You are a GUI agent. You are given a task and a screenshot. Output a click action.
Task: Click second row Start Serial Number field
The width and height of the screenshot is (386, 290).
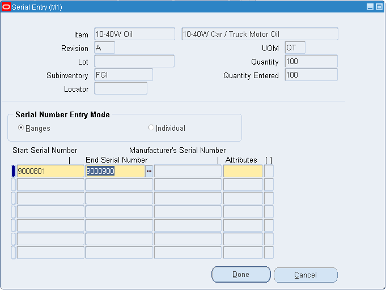click(50, 185)
